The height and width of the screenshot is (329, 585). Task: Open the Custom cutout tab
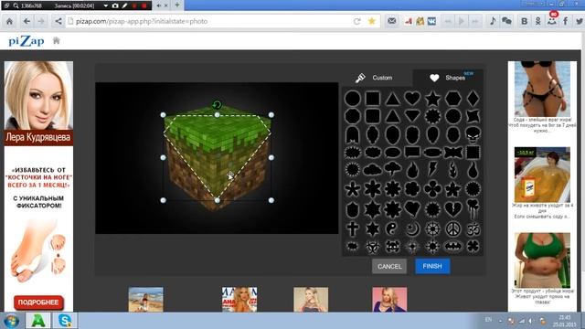(x=374, y=78)
